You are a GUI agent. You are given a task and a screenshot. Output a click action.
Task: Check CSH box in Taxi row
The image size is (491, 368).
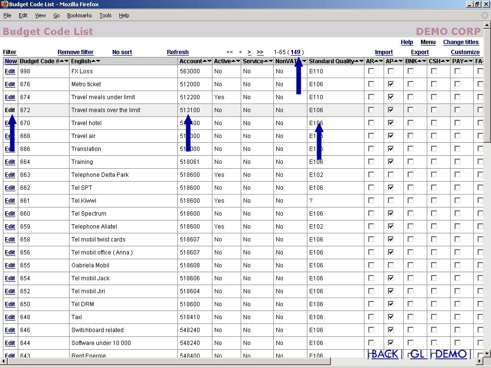[433, 317]
